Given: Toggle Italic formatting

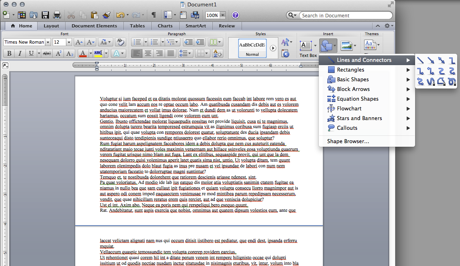Looking at the screenshot, I should (x=20, y=53).
